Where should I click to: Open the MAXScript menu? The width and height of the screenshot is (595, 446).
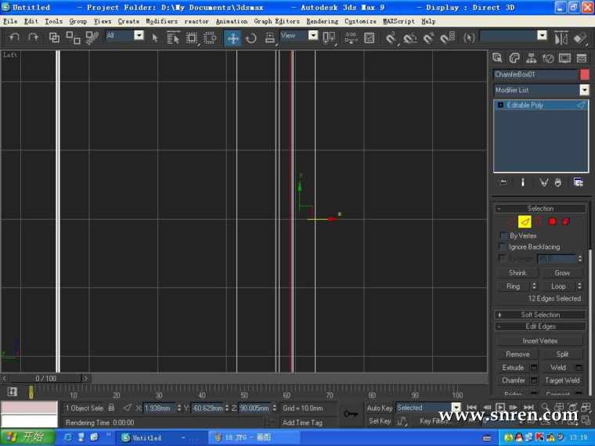click(398, 21)
